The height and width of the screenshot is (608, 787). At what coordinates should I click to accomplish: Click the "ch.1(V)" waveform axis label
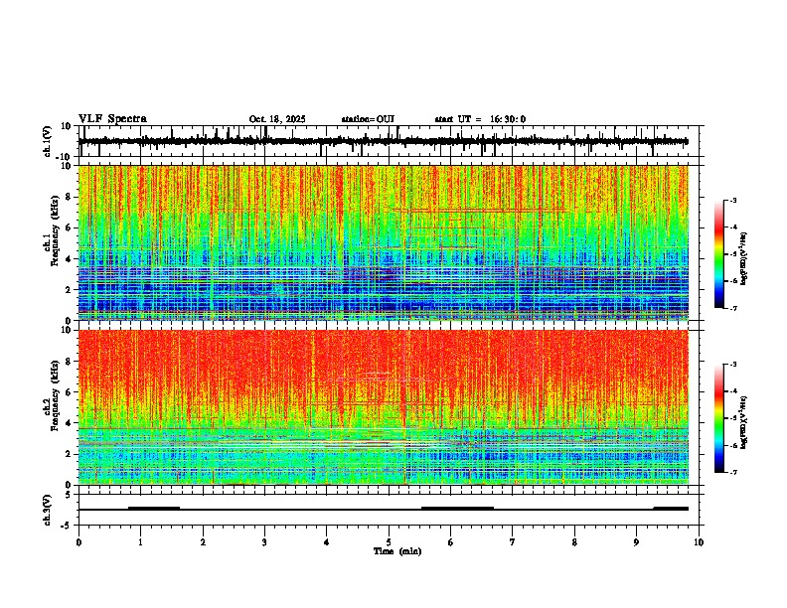(48, 141)
